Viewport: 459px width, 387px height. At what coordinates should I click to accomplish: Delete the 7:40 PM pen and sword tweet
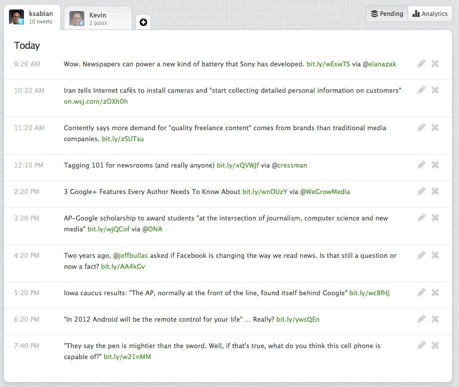point(435,345)
